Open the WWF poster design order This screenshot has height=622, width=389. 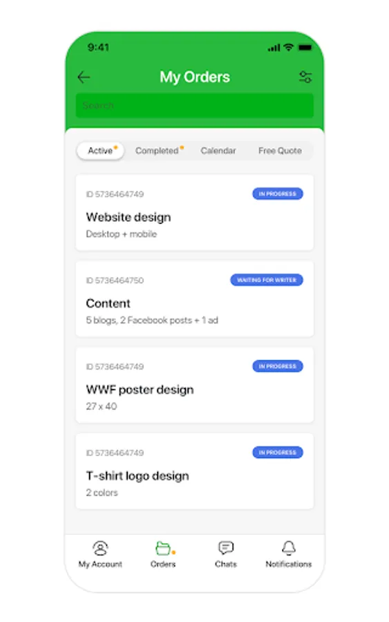194,385
